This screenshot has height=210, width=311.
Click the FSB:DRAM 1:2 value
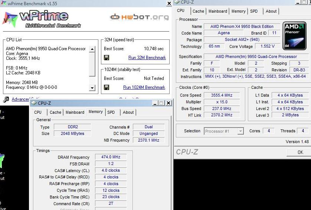coord(111,164)
